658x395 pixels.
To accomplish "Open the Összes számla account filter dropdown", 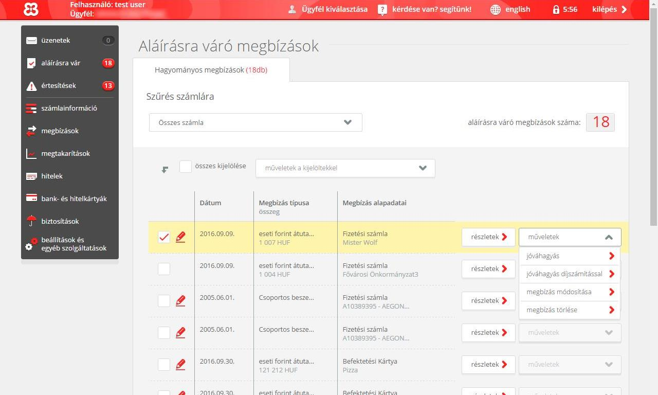I will point(255,122).
